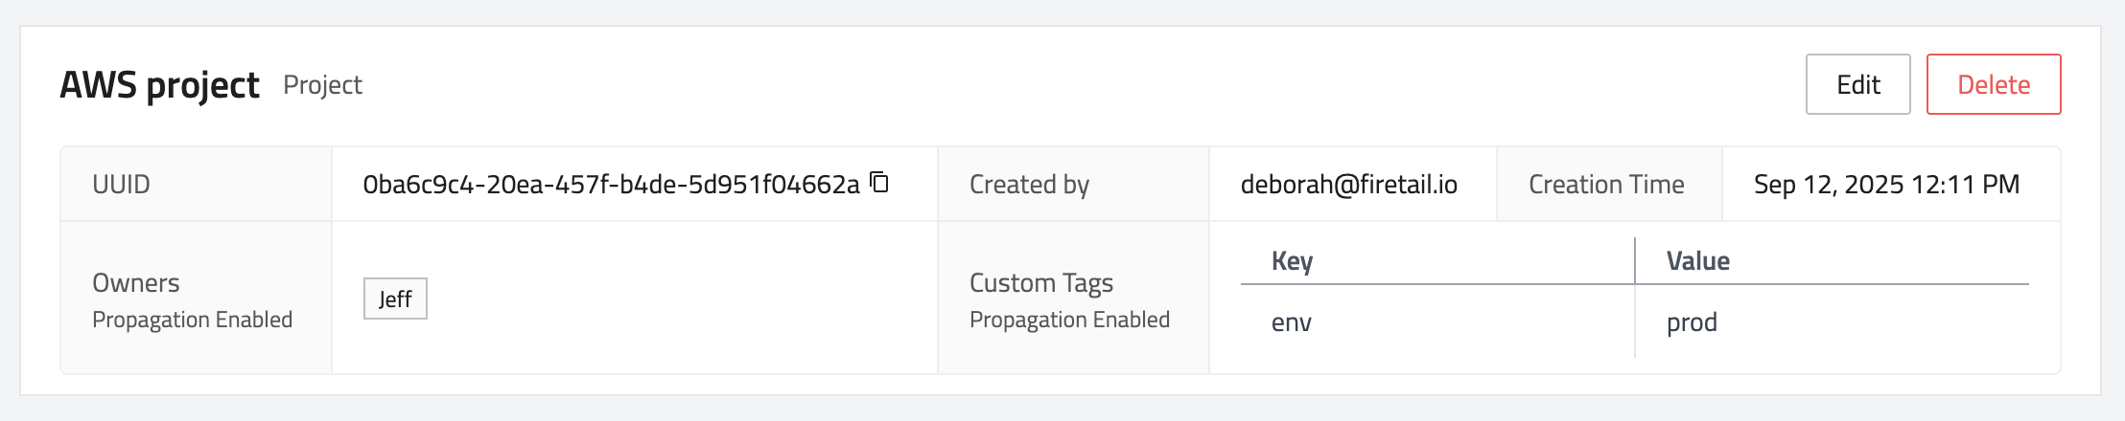Click the env tag key cell

click(x=1292, y=322)
